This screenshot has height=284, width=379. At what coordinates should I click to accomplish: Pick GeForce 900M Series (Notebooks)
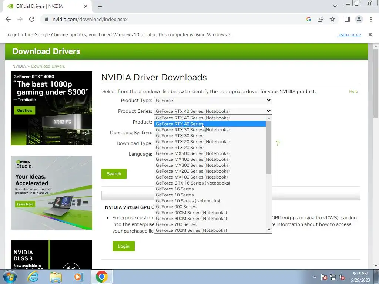[210, 213]
